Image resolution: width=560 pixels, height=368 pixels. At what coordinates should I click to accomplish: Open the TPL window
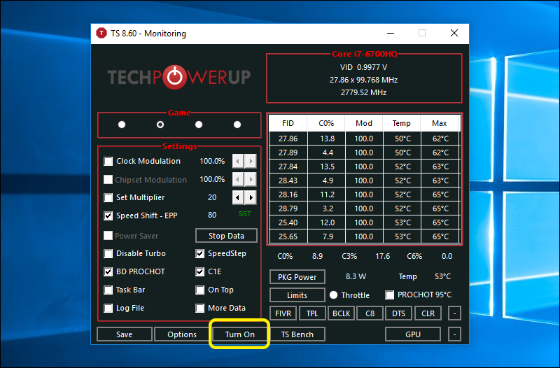pyautogui.click(x=312, y=313)
